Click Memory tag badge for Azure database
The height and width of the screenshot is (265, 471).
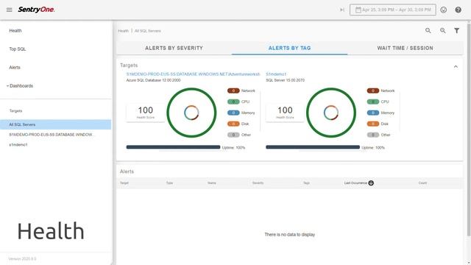pyautogui.click(x=233, y=113)
